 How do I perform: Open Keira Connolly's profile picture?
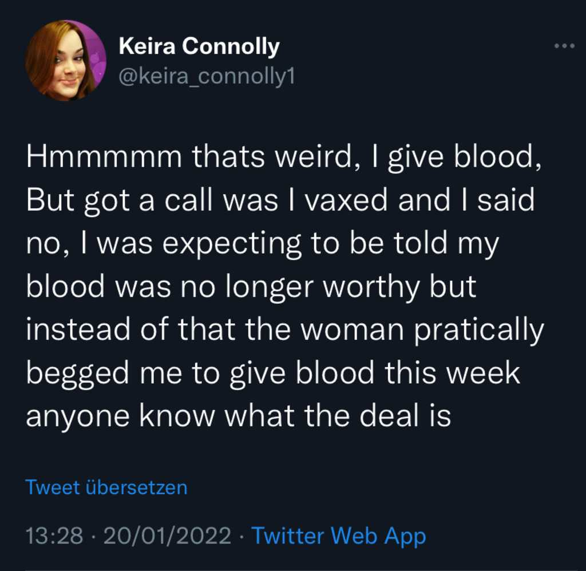66,61
